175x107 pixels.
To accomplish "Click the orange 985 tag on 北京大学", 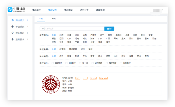I will click(78, 78).
